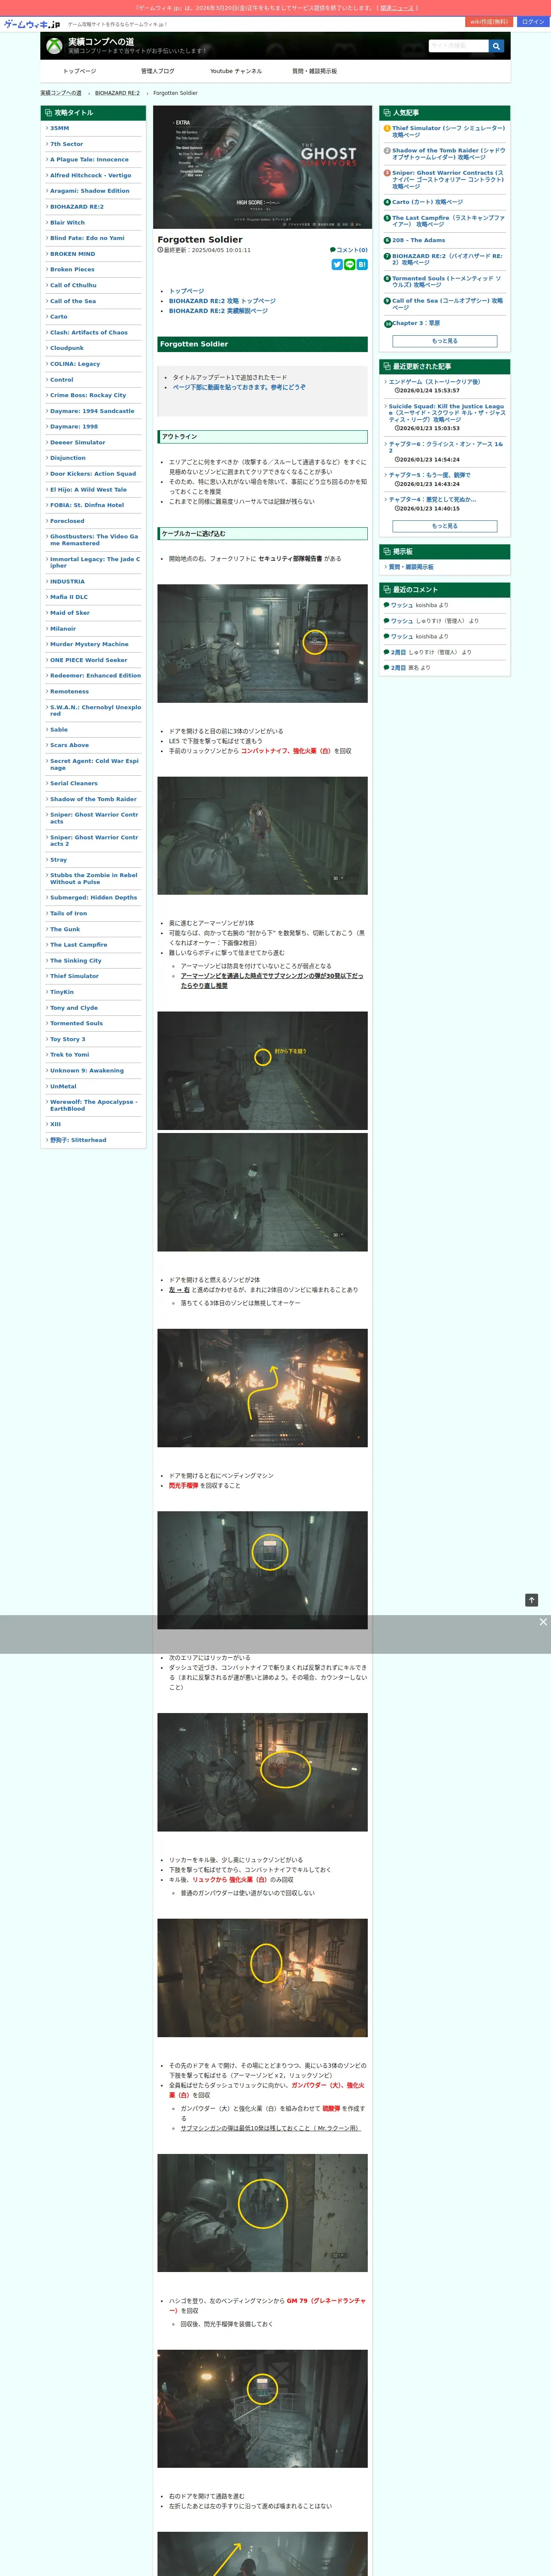Open 関連ニュース link in top notice

(396, 8)
